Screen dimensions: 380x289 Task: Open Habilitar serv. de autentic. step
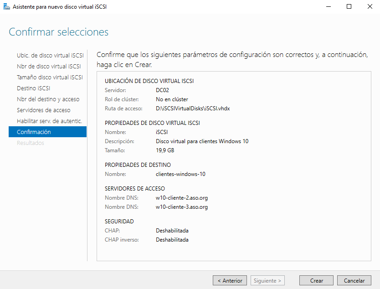(49, 121)
